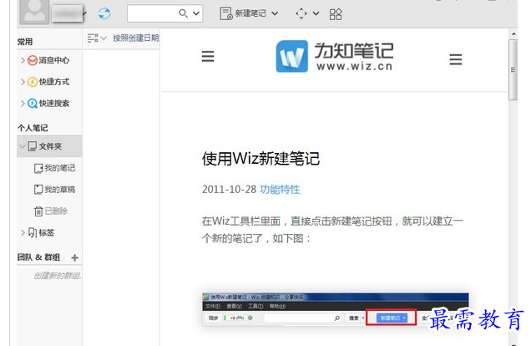Click the 新建笔记 new note button
This screenshot has width=531, height=346.
(243, 13)
